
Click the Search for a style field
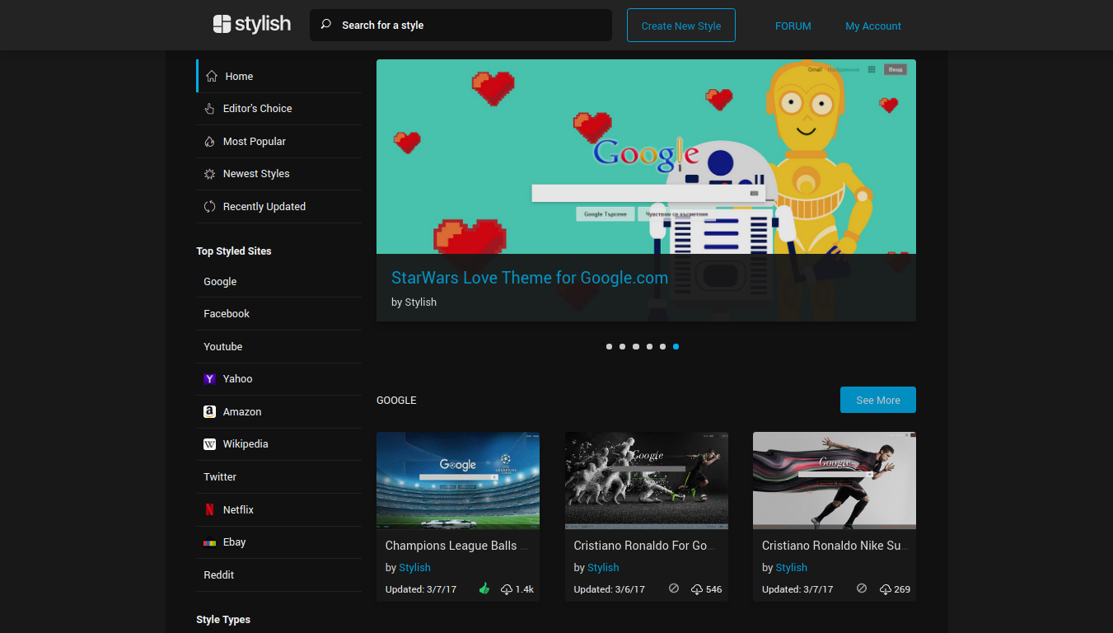pyautogui.click(x=461, y=25)
